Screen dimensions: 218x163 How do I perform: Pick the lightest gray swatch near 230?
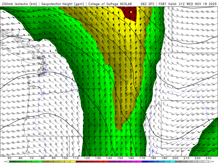click(x=206, y=162)
